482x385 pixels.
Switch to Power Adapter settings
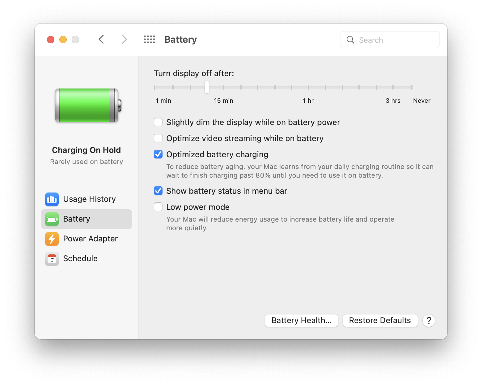click(x=87, y=239)
